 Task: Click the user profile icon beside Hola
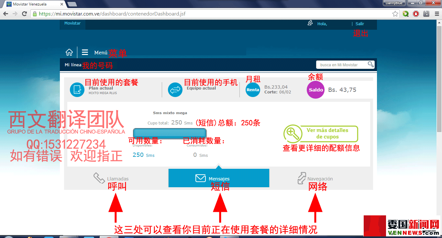310,23
